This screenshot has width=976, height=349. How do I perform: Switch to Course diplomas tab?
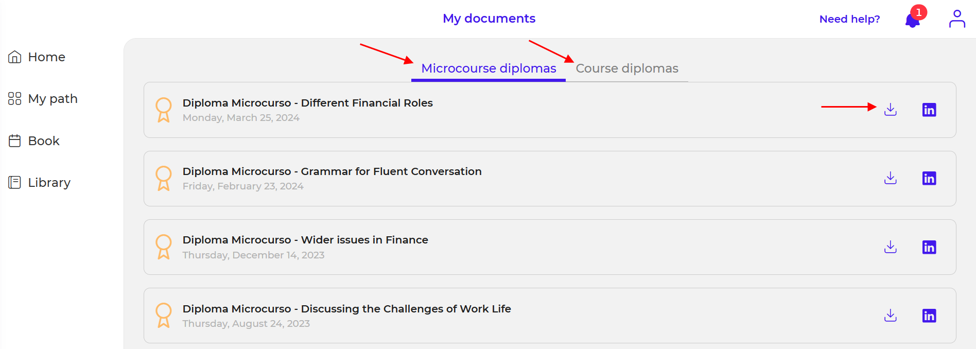(626, 68)
